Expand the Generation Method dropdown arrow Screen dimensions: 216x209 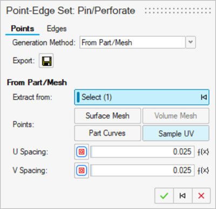[x=191, y=43]
